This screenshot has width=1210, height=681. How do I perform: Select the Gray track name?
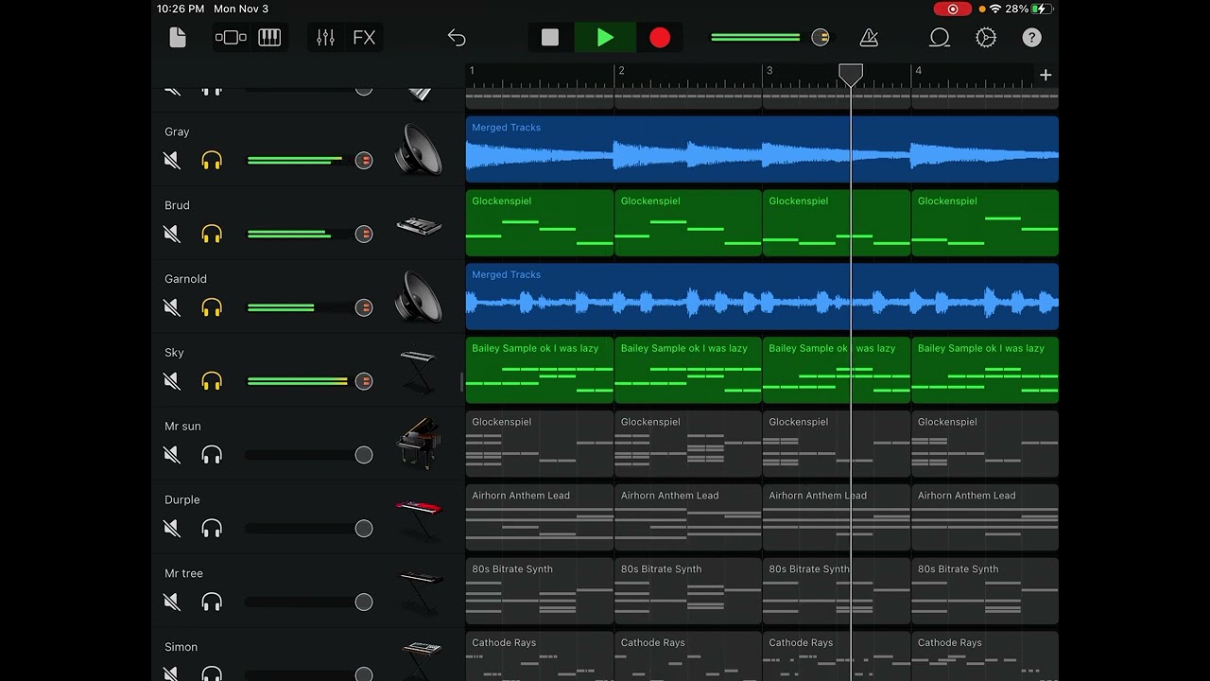(x=177, y=131)
